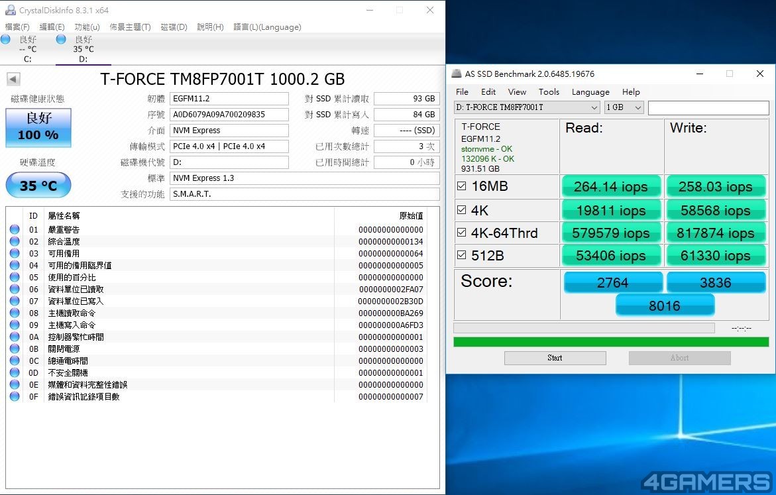Viewport: 776px width, 495px height.
Task: Click the status orb for attribute 06
Action: 15,289
